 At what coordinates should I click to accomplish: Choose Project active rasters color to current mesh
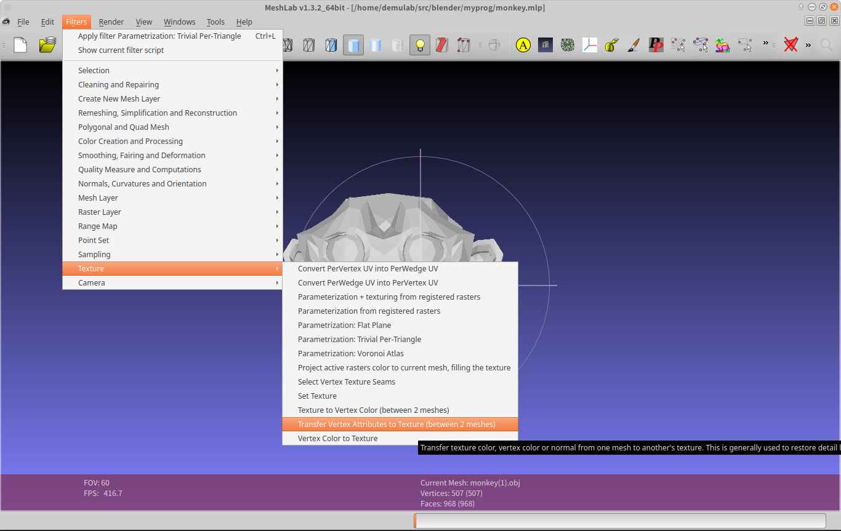[400, 367]
